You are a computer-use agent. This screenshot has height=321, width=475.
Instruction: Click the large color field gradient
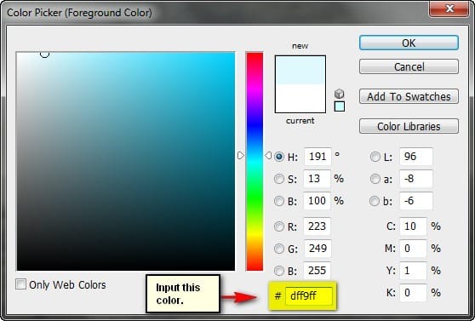click(x=126, y=161)
